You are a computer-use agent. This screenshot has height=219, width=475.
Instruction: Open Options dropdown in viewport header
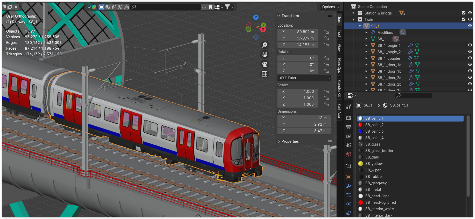331,7
